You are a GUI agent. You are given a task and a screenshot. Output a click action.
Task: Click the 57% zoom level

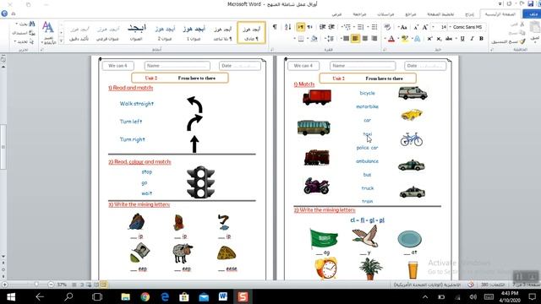coord(62,285)
